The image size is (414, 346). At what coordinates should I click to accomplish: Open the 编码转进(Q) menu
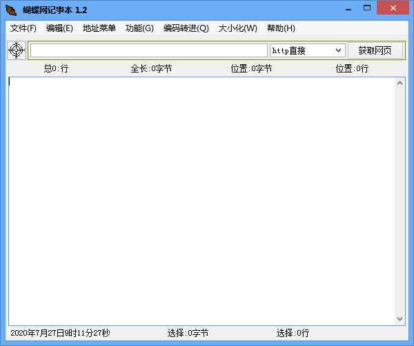[x=186, y=28]
